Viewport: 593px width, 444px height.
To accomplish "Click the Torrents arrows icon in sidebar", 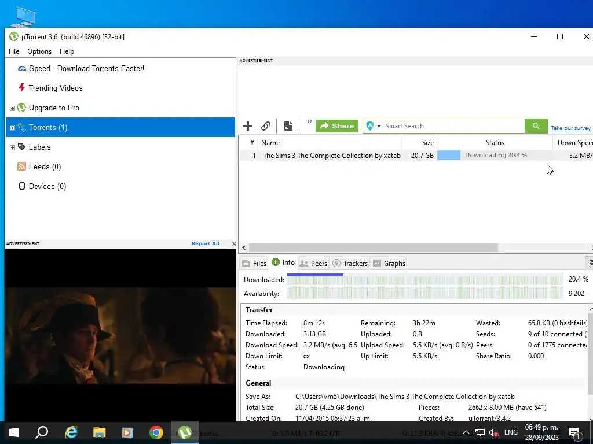I will pos(21,127).
